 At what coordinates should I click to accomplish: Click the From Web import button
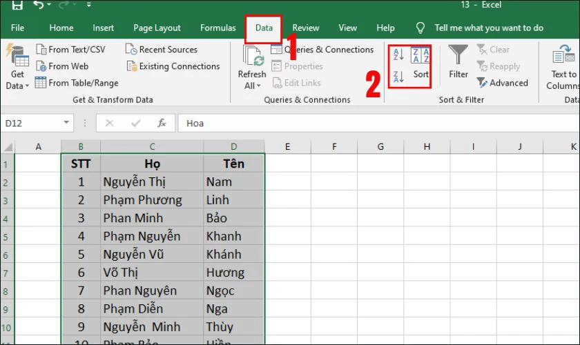click(x=62, y=66)
